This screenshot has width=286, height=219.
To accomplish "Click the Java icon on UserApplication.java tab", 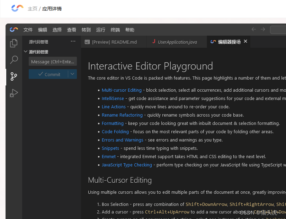I will click(x=154, y=42).
